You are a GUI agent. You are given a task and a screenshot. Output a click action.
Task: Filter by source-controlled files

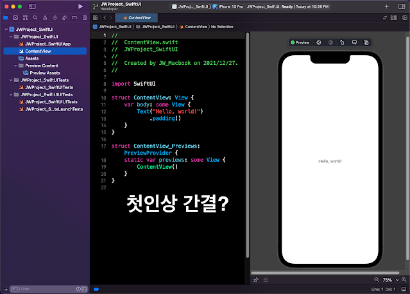coord(84,289)
